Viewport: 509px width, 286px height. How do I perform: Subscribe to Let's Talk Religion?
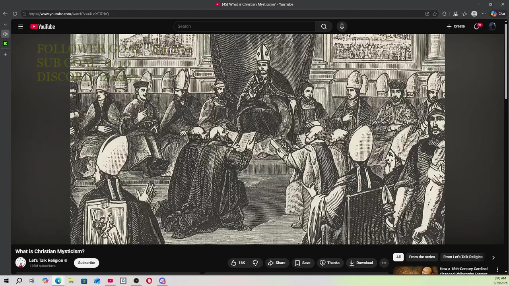86,263
